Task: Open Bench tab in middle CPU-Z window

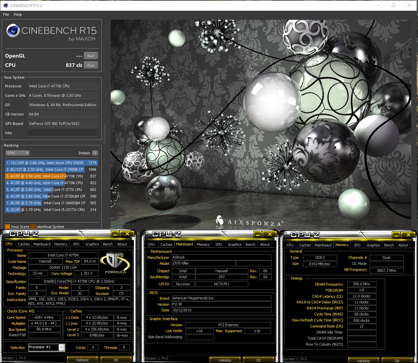Action: tap(250, 244)
